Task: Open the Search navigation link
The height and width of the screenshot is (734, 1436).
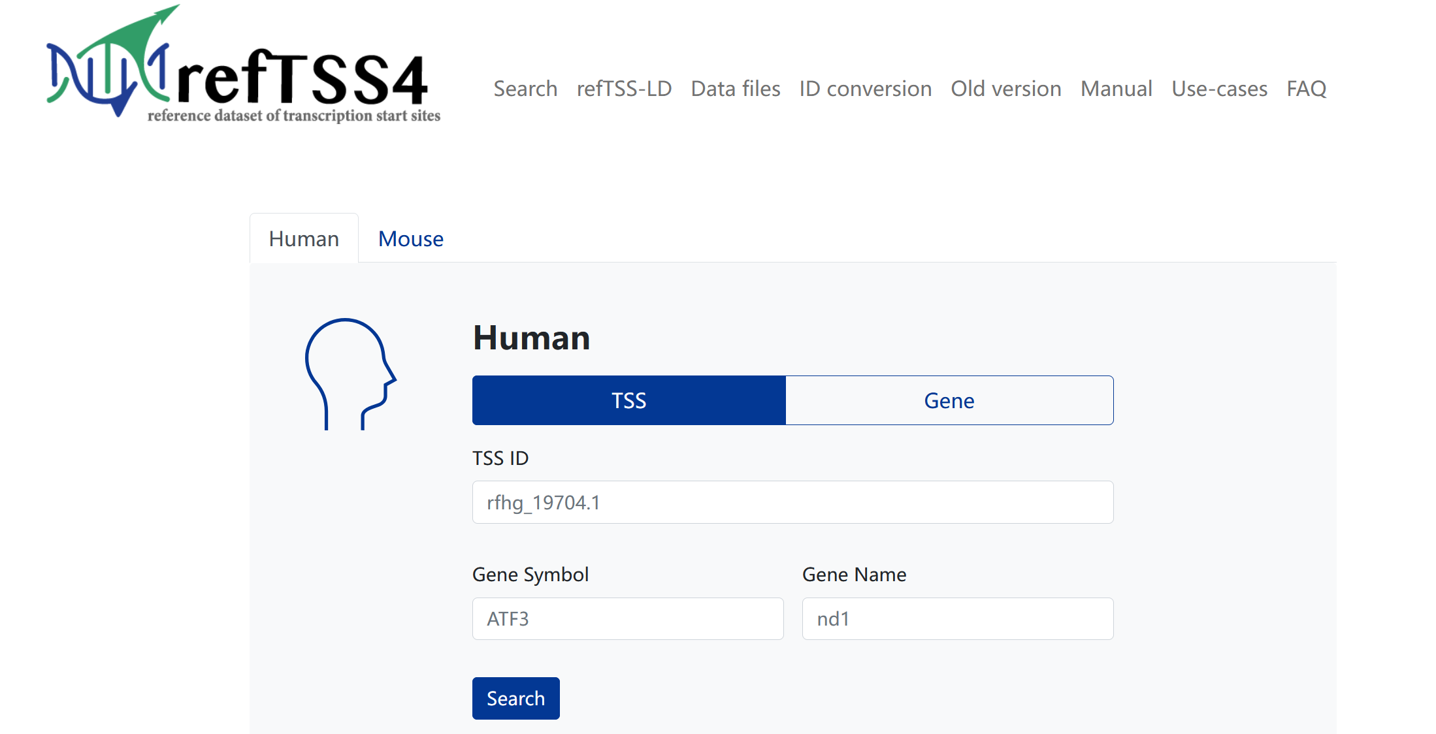Action: click(x=525, y=89)
